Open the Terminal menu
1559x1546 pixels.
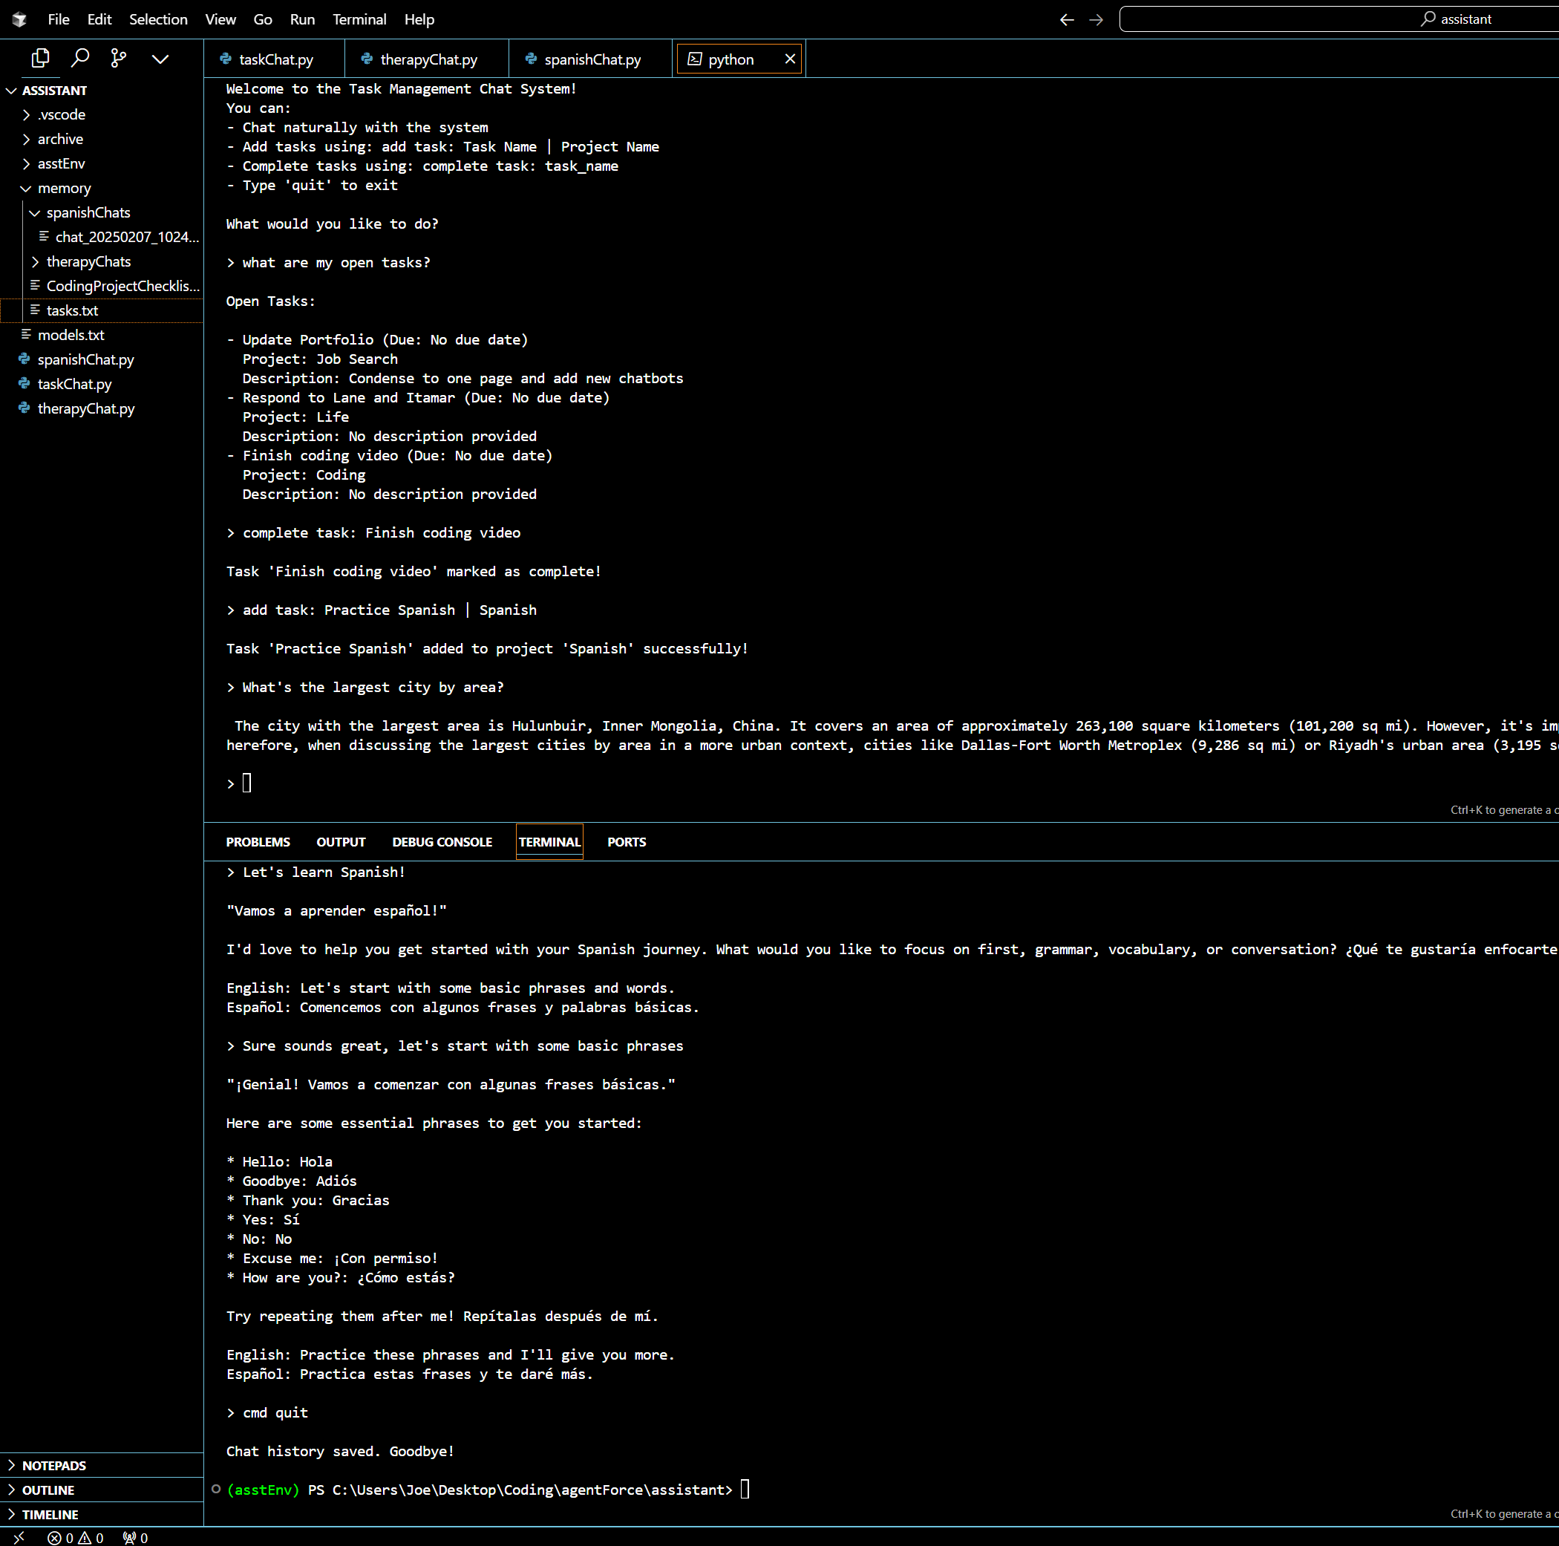coord(359,19)
